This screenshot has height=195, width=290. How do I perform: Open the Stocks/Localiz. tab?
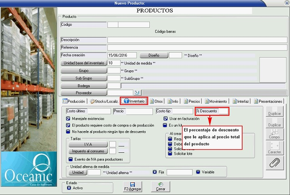click(104, 101)
